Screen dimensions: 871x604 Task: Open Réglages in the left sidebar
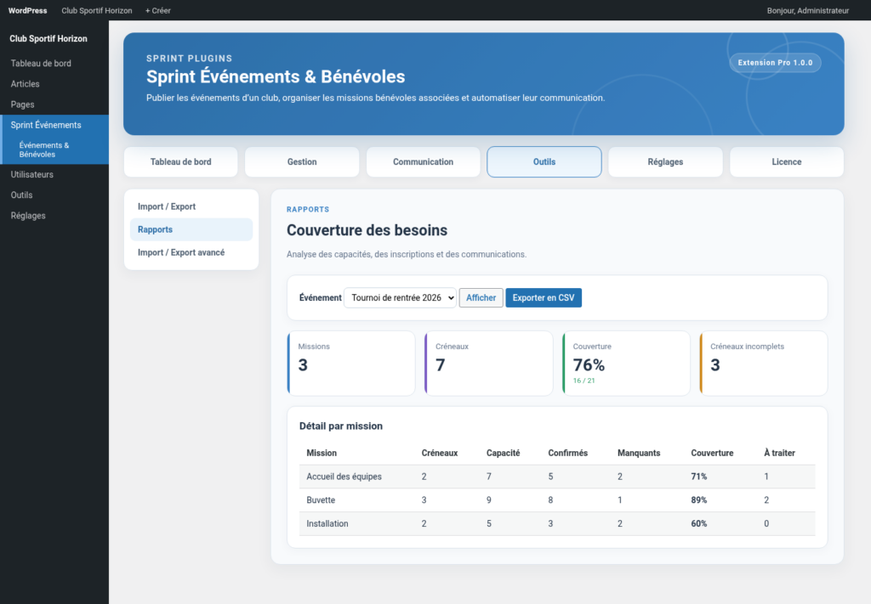click(x=54, y=215)
